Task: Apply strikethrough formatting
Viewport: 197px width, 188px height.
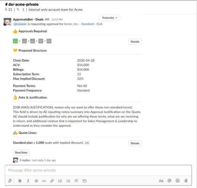Action: [36, 181]
